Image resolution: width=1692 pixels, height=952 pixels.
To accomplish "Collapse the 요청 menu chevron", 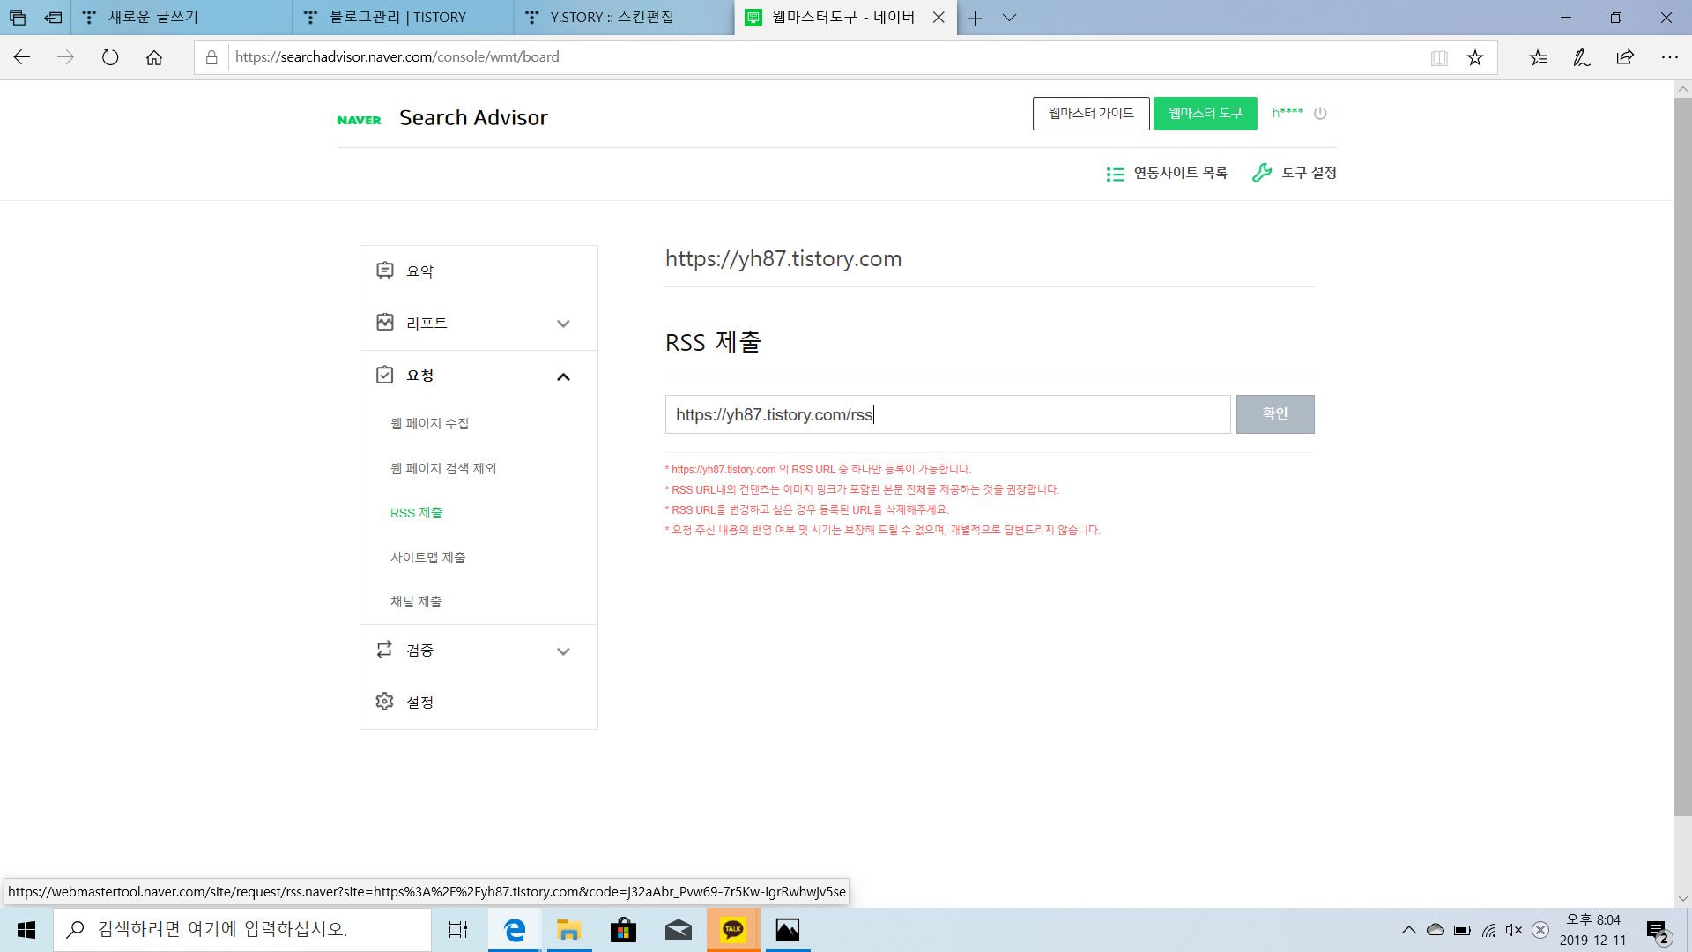I will point(563,376).
